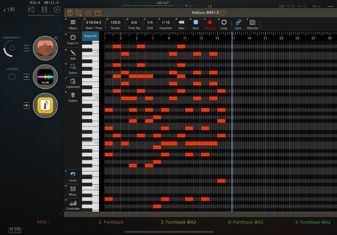The image size is (337, 235).
Task: Toggle host Sync link
Action: 238,24
